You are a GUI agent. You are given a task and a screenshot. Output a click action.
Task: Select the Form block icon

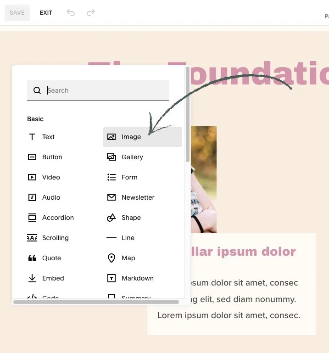click(x=112, y=177)
